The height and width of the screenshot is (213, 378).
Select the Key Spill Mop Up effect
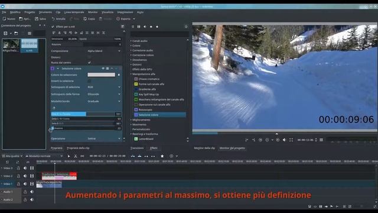click(148, 95)
